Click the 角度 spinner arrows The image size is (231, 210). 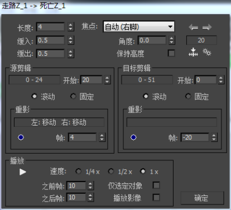pyautogui.click(x=171, y=40)
